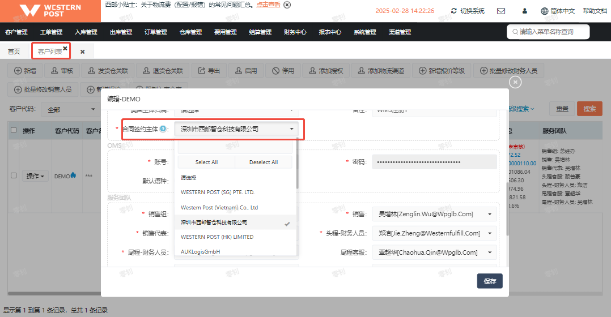
Task: Click the 审核 toolbar button
Action: coord(62,71)
